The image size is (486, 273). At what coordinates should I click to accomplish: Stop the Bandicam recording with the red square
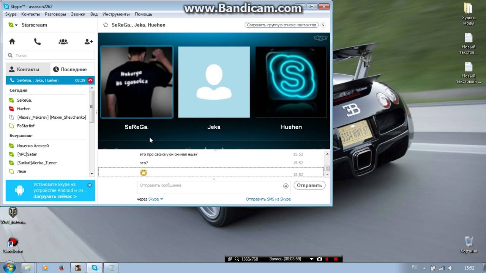[x=336, y=259]
